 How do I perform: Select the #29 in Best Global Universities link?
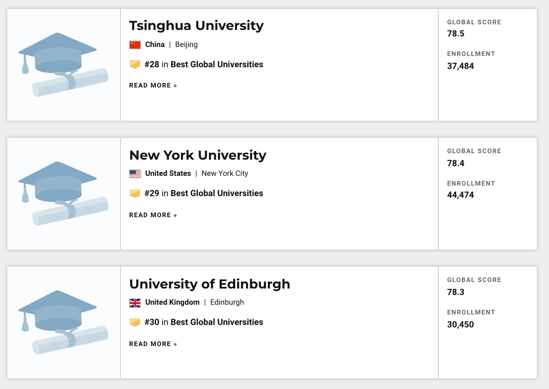(x=204, y=193)
